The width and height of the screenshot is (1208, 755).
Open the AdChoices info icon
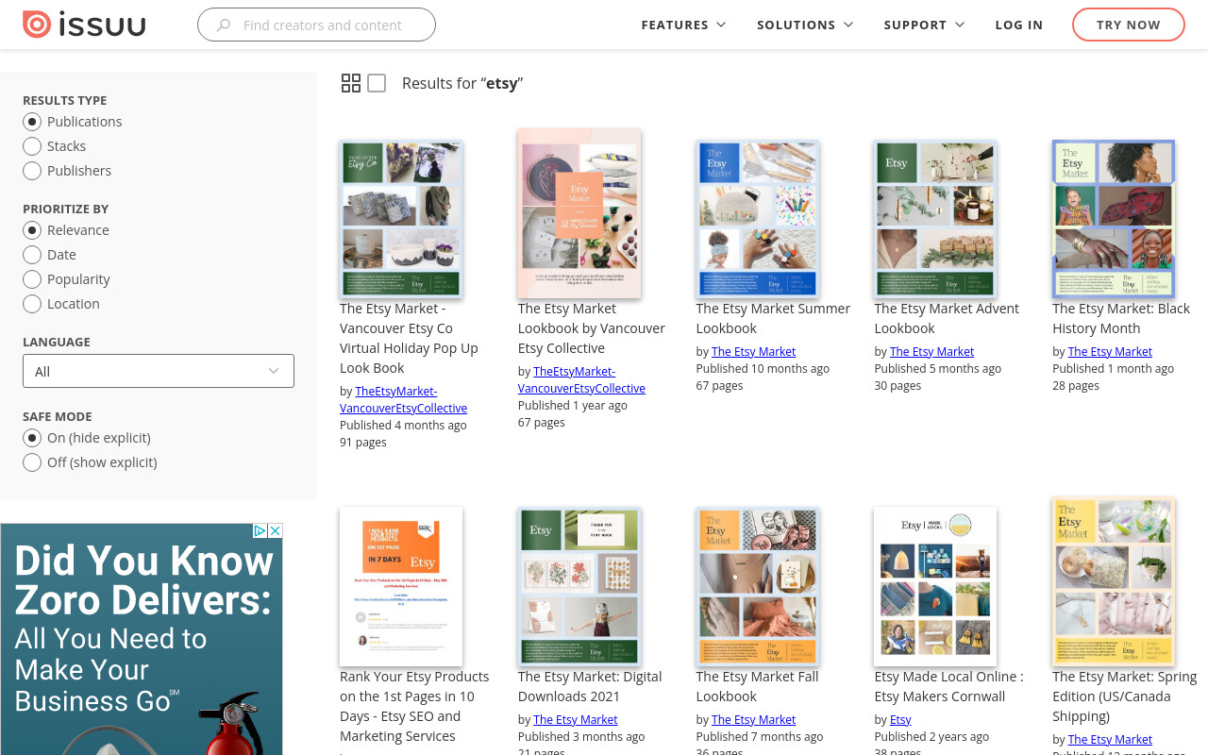pos(260,531)
